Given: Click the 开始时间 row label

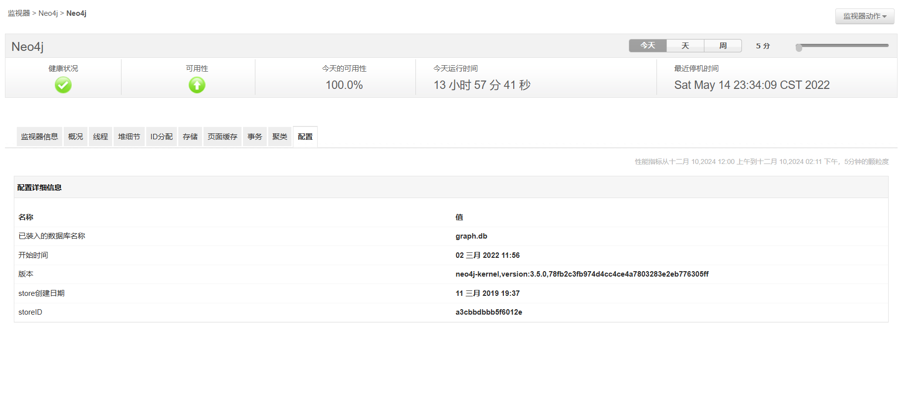Looking at the screenshot, I should [x=33, y=255].
